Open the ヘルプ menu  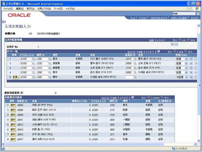[x=70, y=9]
